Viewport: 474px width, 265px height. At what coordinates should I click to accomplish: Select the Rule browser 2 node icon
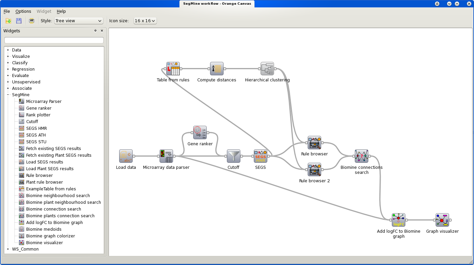click(x=314, y=169)
